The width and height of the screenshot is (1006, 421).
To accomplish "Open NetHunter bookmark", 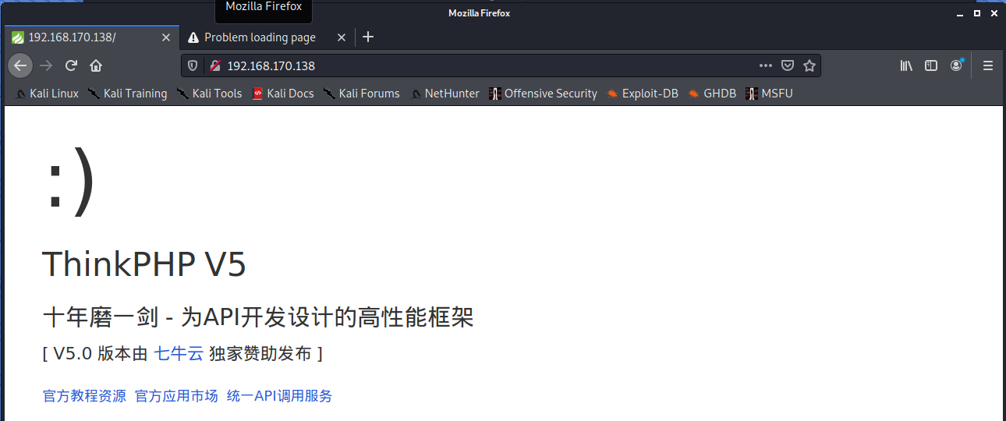I will pyautogui.click(x=445, y=94).
